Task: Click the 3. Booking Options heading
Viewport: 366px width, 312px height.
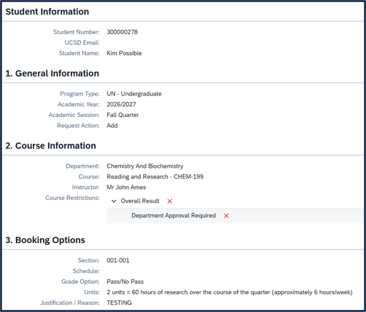Action: pos(46,240)
